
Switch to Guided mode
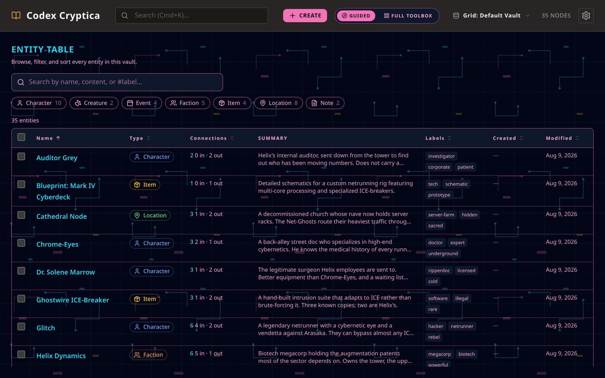coord(356,16)
